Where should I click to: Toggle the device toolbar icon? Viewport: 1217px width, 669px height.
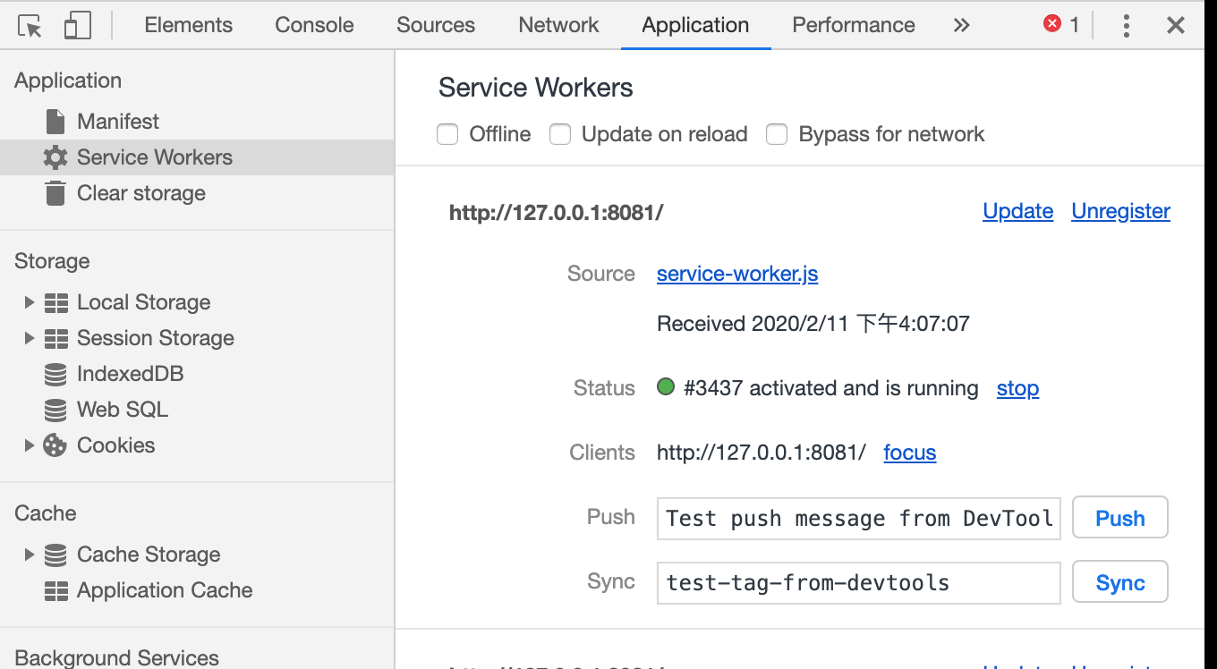click(78, 26)
